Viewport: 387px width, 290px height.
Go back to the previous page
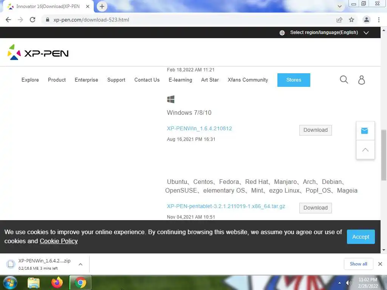point(8,20)
